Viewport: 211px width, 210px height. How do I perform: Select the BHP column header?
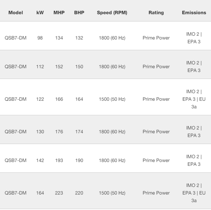(x=79, y=13)
